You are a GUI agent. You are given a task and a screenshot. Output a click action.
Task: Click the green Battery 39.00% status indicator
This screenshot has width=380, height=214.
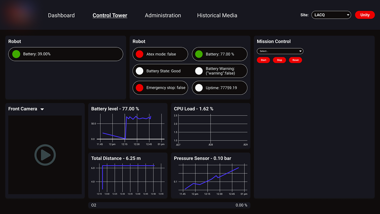[x=16, y=54]
